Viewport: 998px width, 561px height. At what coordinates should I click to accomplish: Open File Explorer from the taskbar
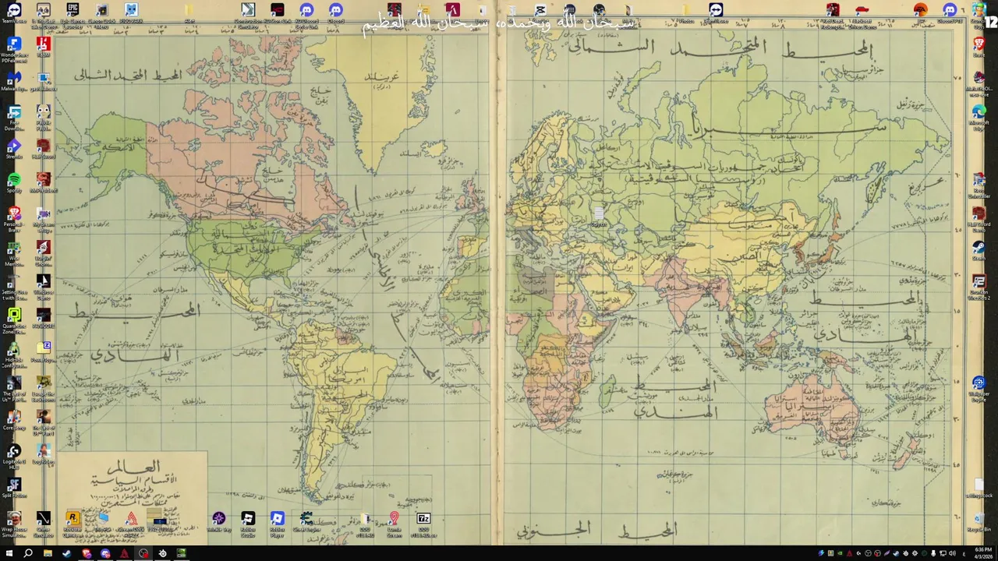pos(48,553)
